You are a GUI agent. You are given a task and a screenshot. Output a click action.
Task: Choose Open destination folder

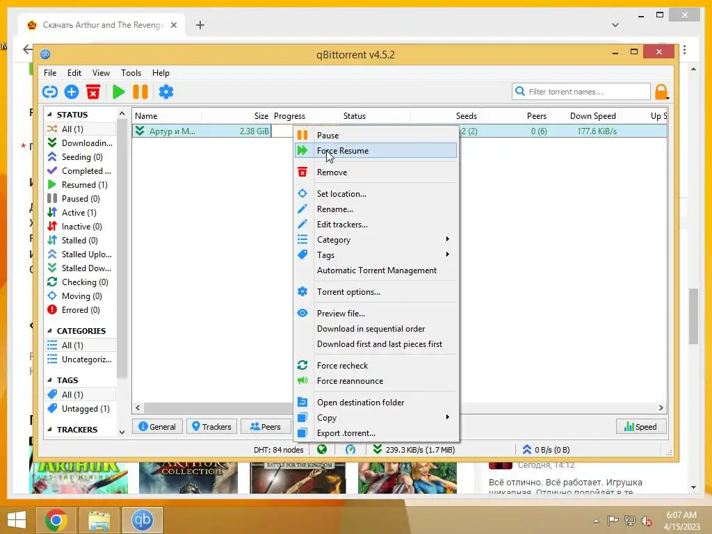click(376, 403)
